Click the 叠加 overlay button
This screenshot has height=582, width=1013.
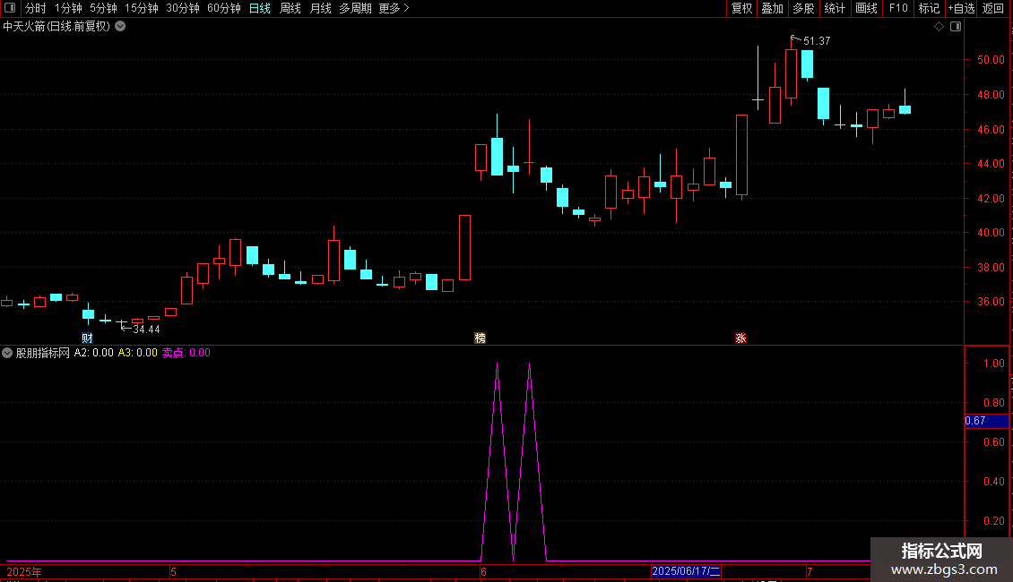(x=772, y=8)
